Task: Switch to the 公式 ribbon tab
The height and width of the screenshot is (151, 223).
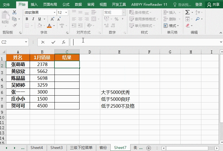Action: coord(66,5)
